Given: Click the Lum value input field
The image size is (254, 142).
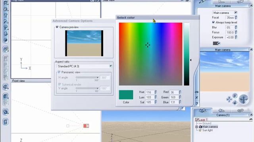Looking at the screenshot, I should [x=150, y=97].
